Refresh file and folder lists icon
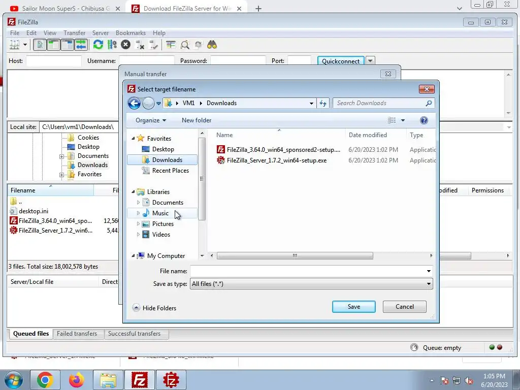 (x=98, y=45)
